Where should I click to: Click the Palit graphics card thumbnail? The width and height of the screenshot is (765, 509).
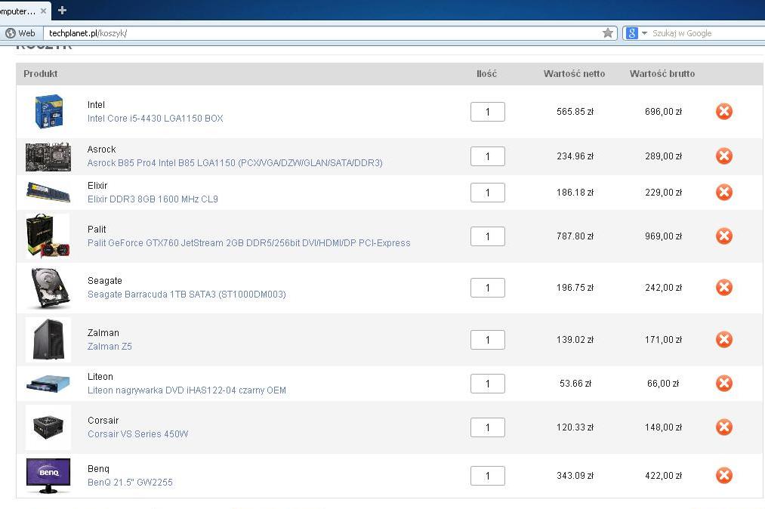click(48, 236)
